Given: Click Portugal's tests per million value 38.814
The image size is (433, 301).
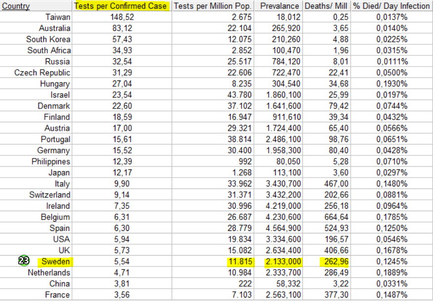Looking at the screenshot, I should pos(240,139).
